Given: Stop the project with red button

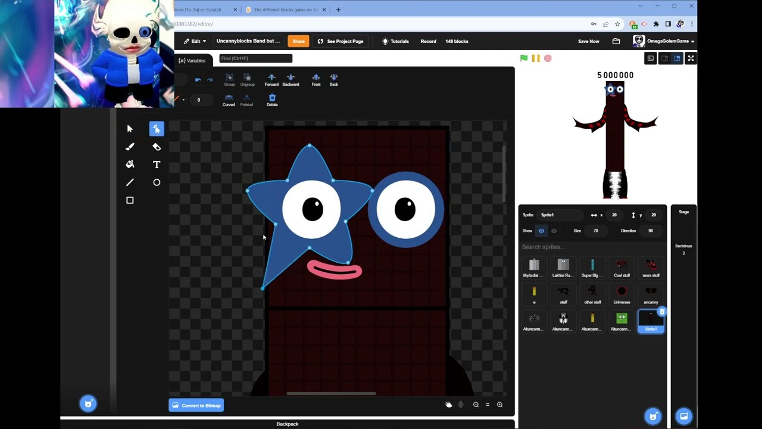Looking at the screenshot, I should (x=548, y=58).
